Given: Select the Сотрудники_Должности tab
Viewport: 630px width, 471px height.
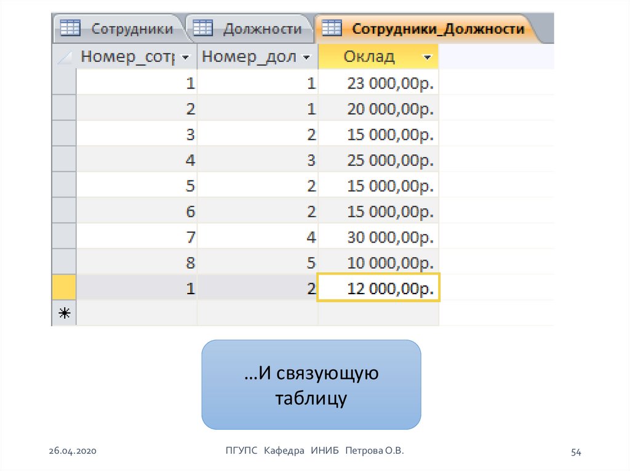Looking at the screenshot, I should (x=438, y=29).
